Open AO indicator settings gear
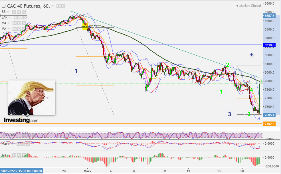Viewport: 281px width, 174px height. (19, 155)
